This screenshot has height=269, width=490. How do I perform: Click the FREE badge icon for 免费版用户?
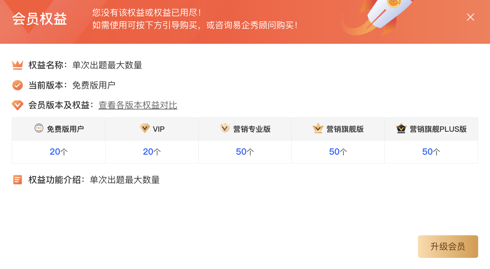pos(39,128)
